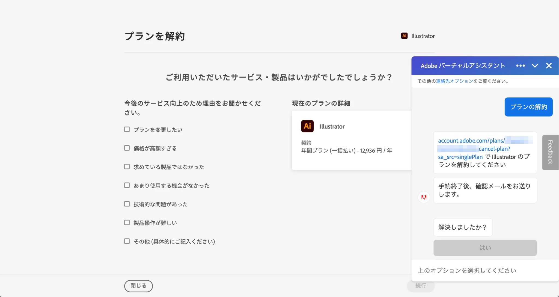559x297 pixels.
Task: Open the account.adobe.com cancel-plan link
Action: (x=471, y=141)
